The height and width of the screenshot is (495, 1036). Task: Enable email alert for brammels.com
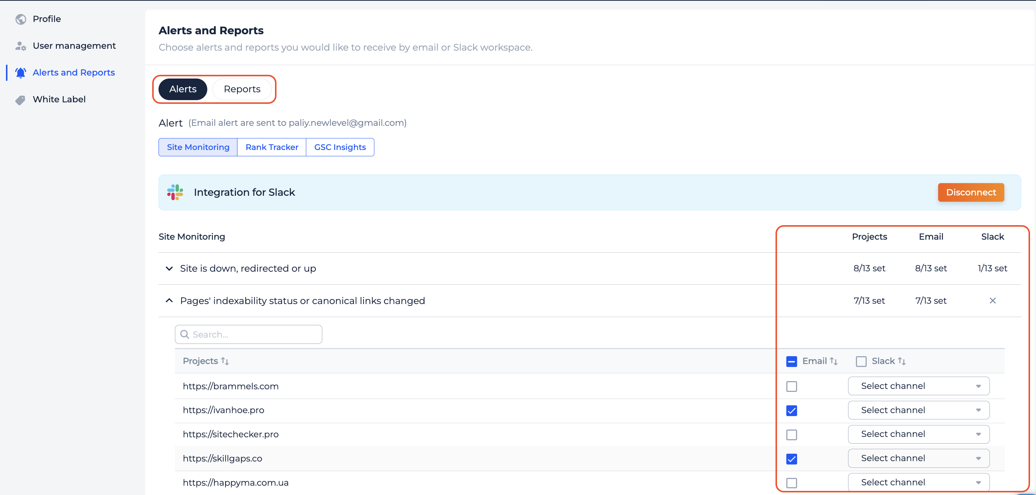pos(792,386)
